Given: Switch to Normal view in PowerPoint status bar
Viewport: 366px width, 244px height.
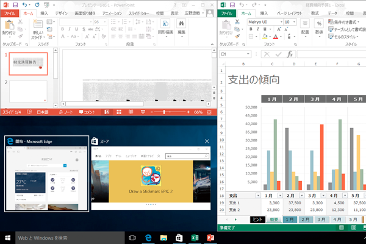Looking at the screenshot, I should click(x=107, y=112).
